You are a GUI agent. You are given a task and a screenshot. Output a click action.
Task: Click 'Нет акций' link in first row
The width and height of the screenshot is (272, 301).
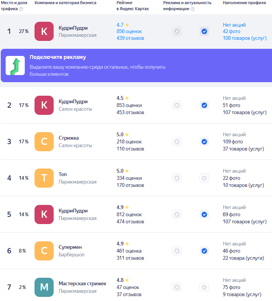pos(234,25)
